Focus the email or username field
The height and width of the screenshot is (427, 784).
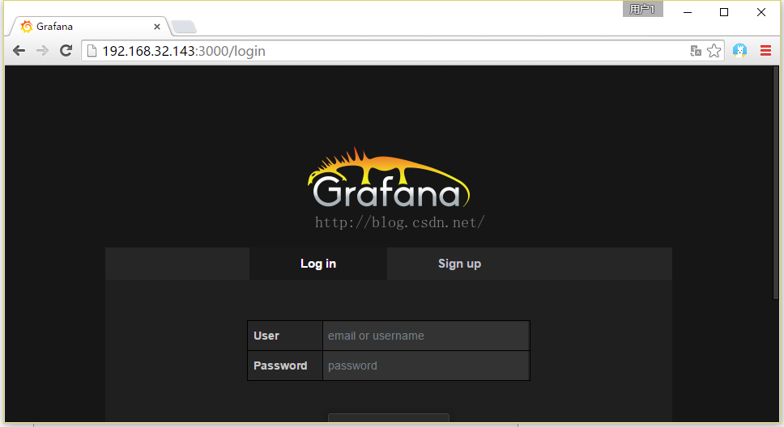[426, 336]
